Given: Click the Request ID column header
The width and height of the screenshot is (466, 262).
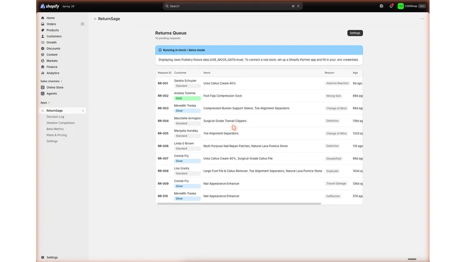Looking at the screenshot, I should coord(164,73).
